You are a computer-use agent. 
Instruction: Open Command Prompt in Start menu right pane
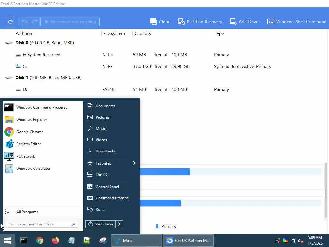click(111, 198)
